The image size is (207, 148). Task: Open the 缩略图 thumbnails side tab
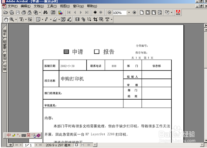pyautogui.click(x=4, y=45)
